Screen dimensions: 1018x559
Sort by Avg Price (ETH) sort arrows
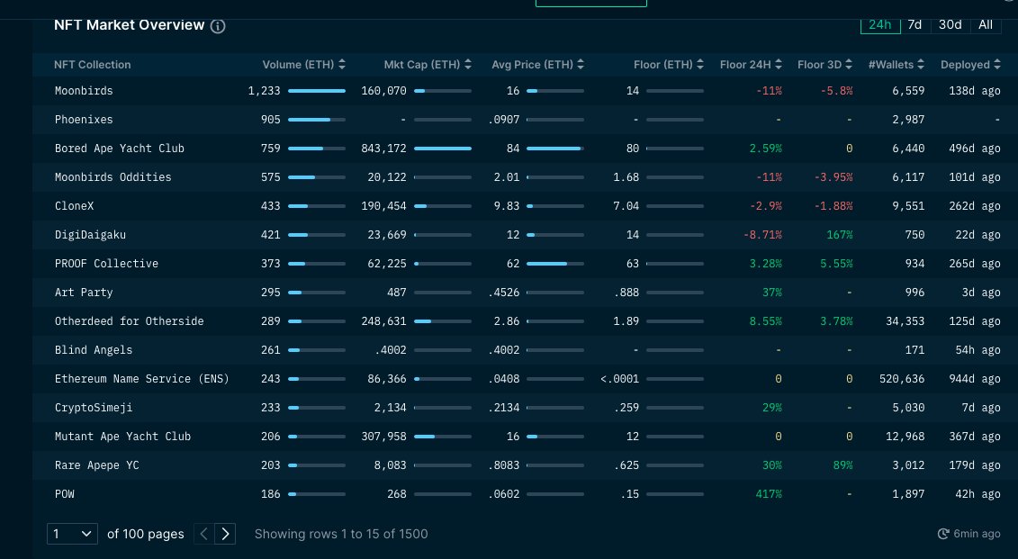coord(581,64)
